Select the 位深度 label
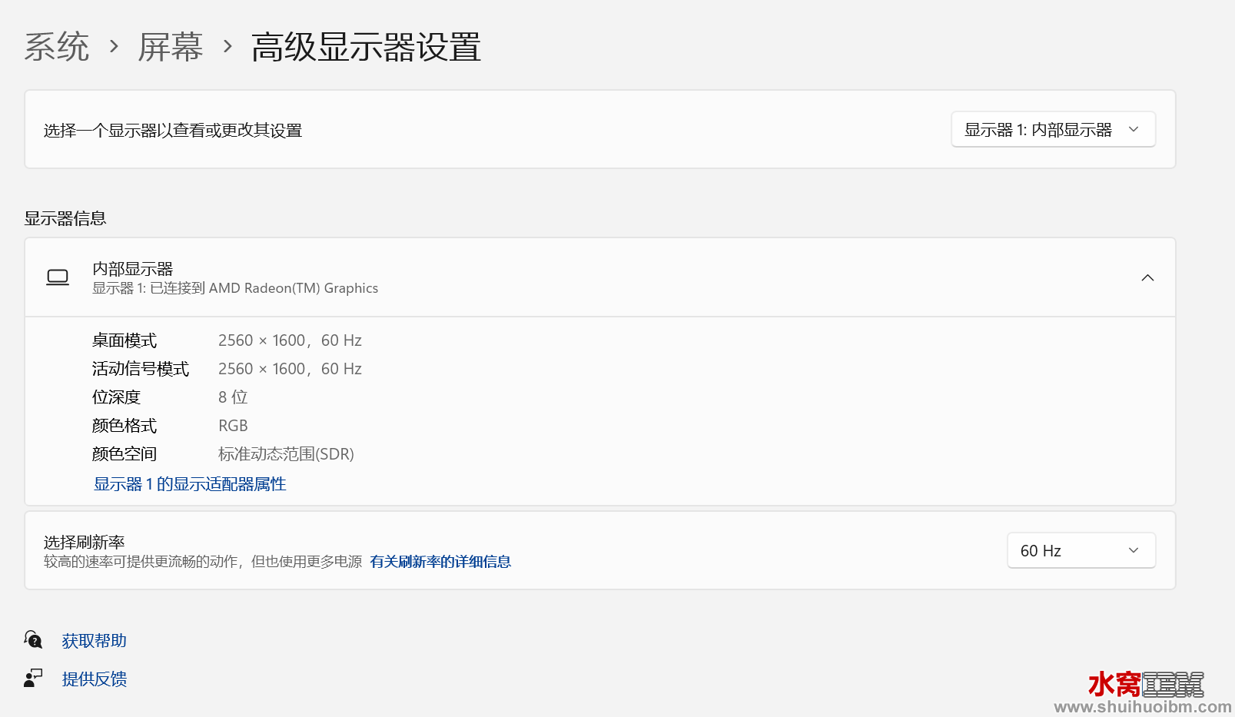Screen dimensions: 1235x717 click(x=117, y=397)
